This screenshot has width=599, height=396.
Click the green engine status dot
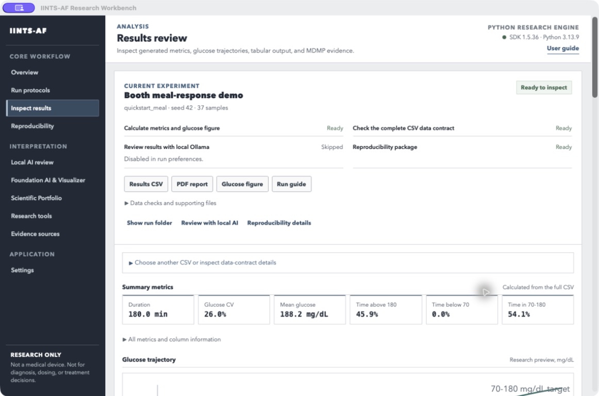504,37
